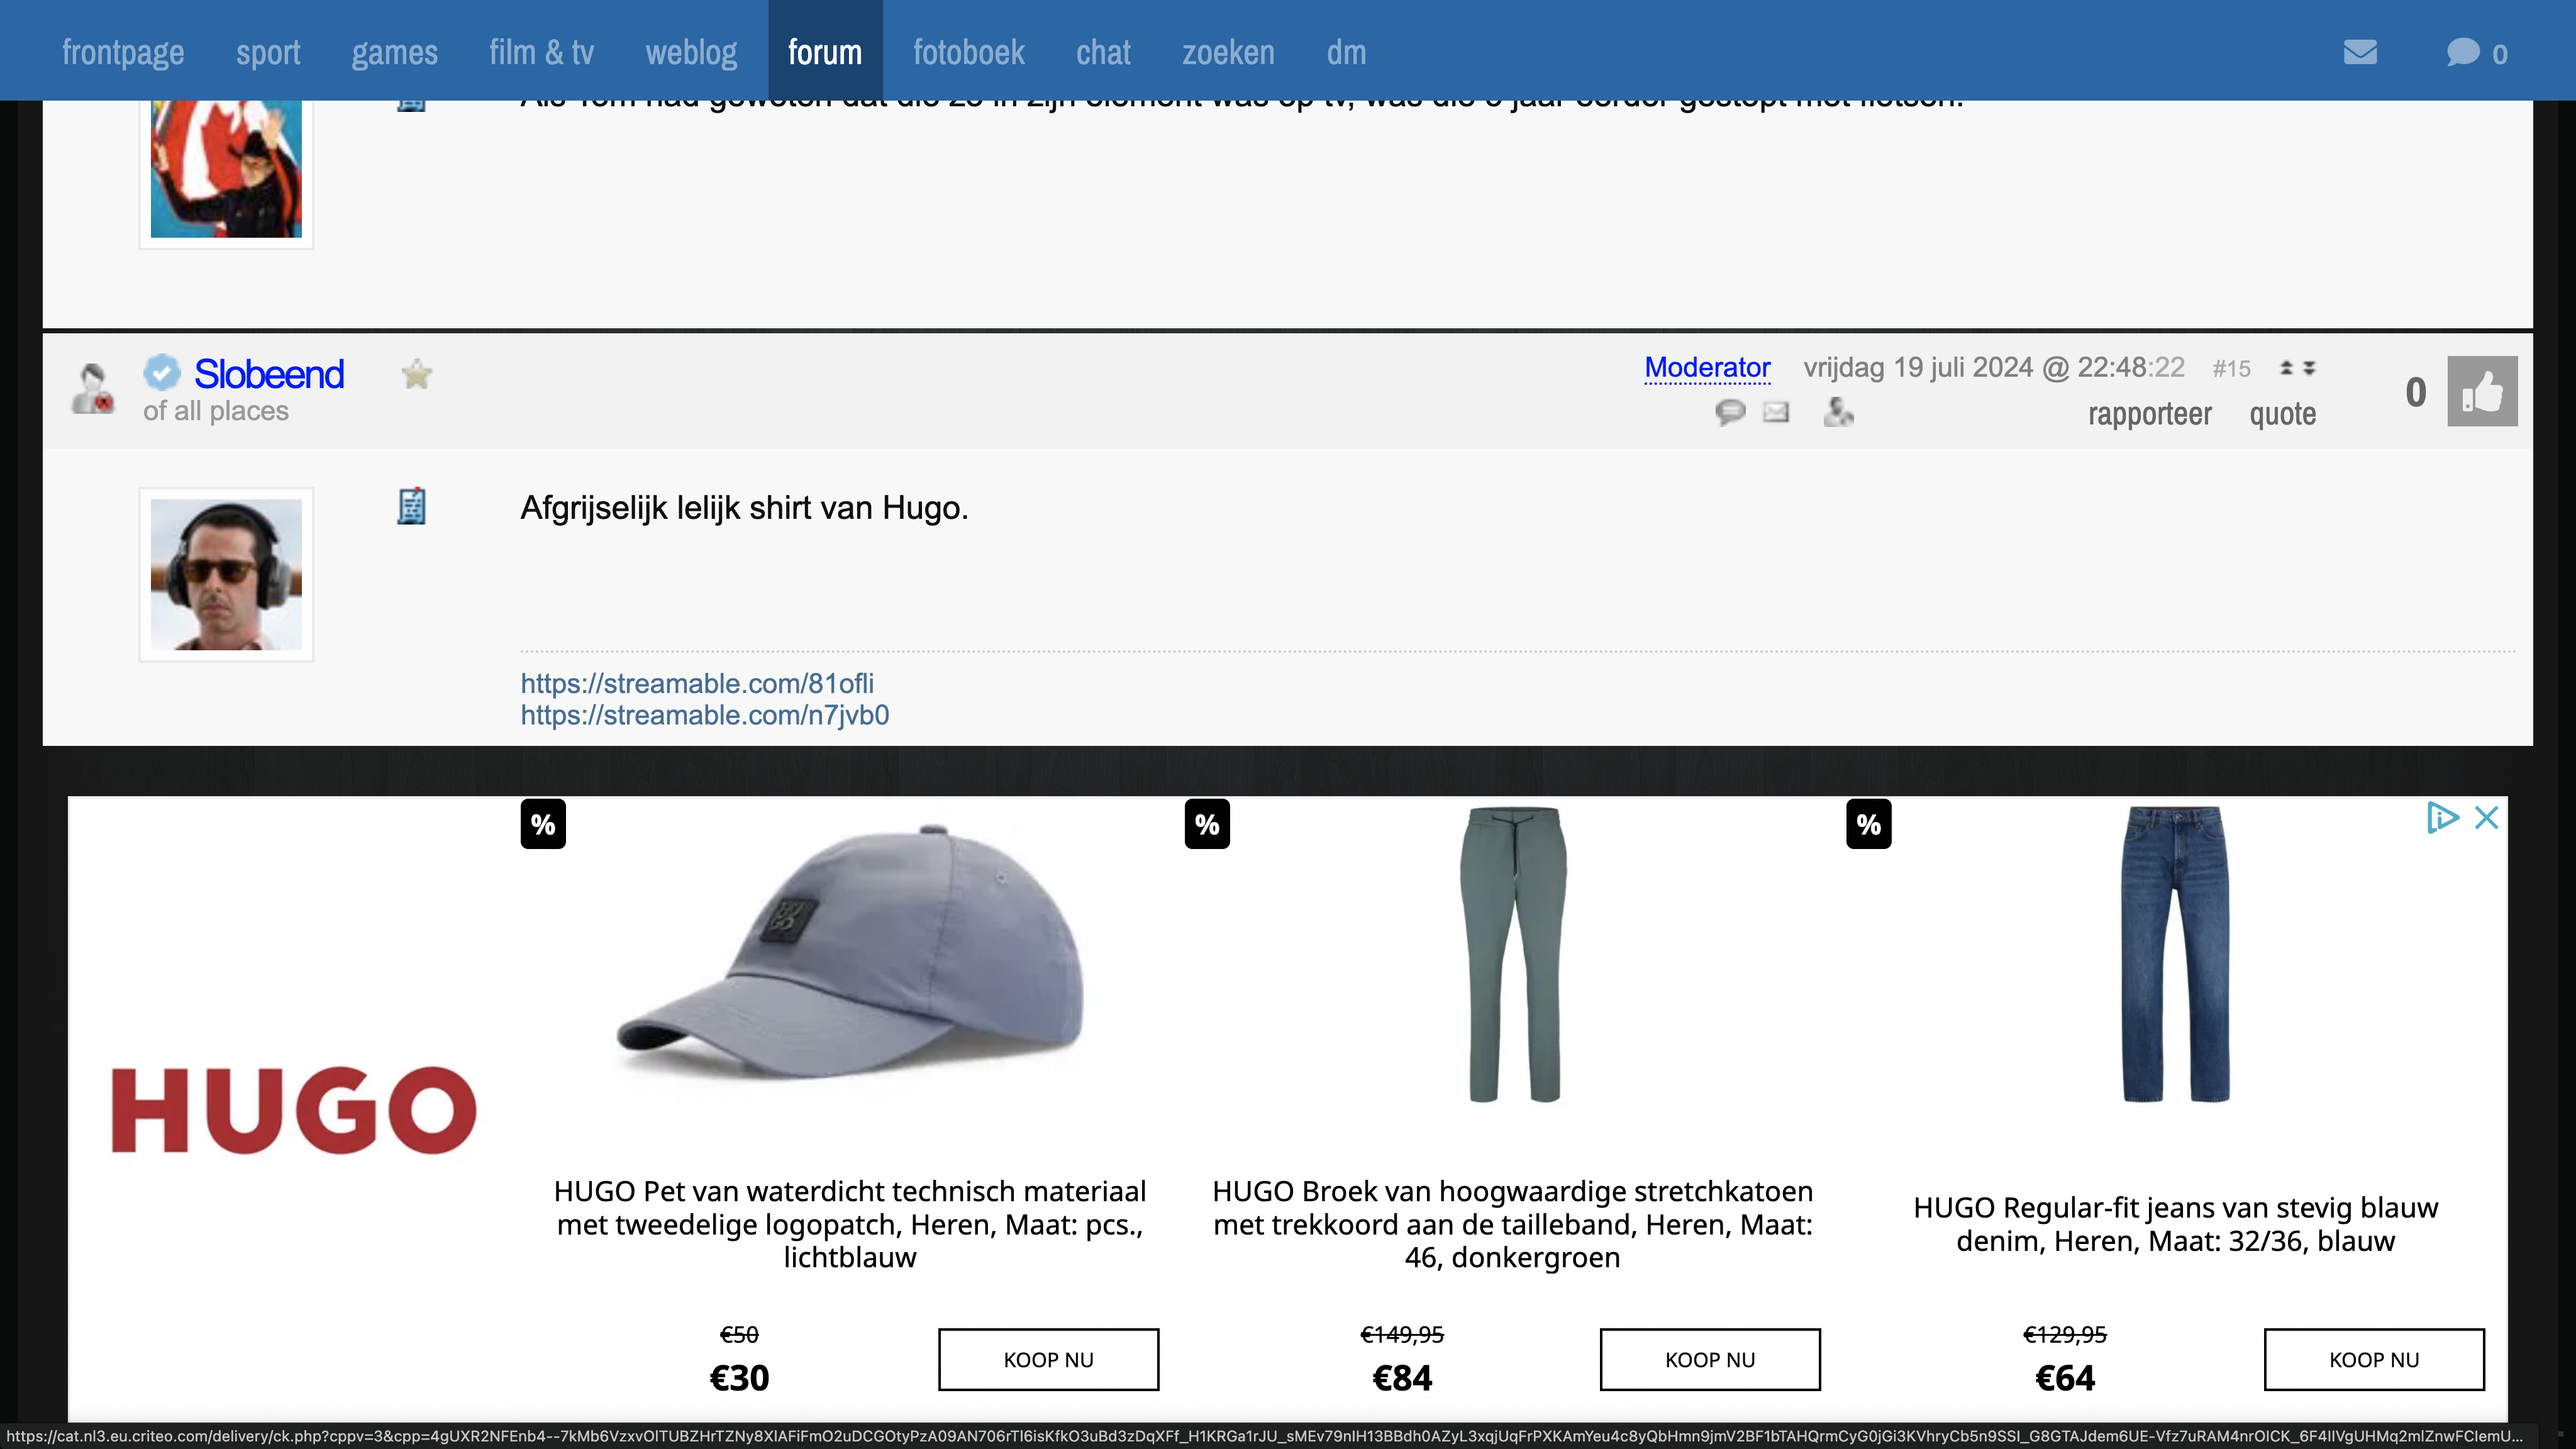Open Slobeend's user profile link
This screenshot has width=2576, height=1449.
click(x=269, y=374)
